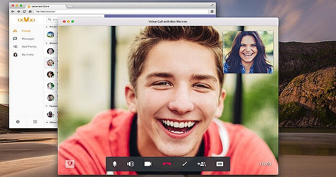This screenshot has width=336, height=177.
Task: Open the drawing pen tool in call toolbar
Action: 184,164
